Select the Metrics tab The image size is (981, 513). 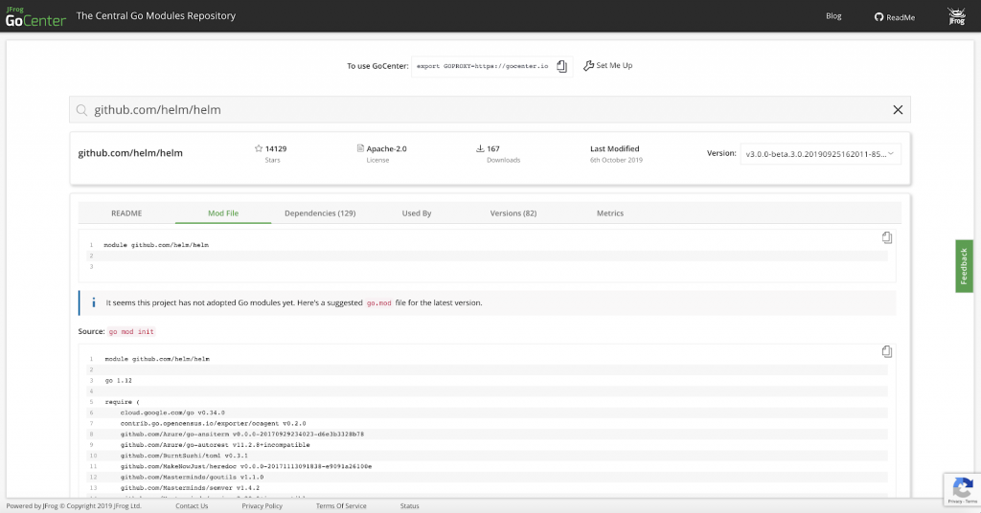(609, 213)
